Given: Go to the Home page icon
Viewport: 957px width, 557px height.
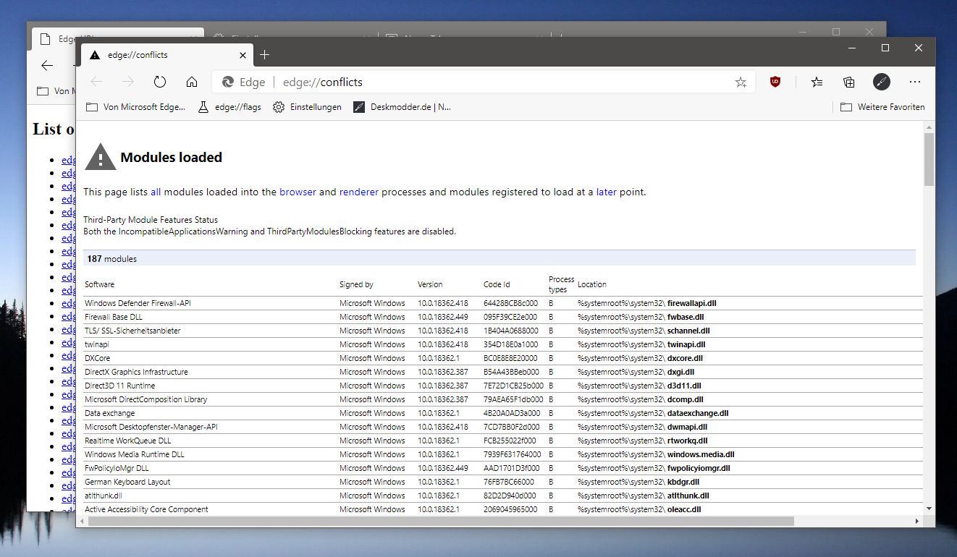Looking at the screenshot, I should (x=192, y=82).
